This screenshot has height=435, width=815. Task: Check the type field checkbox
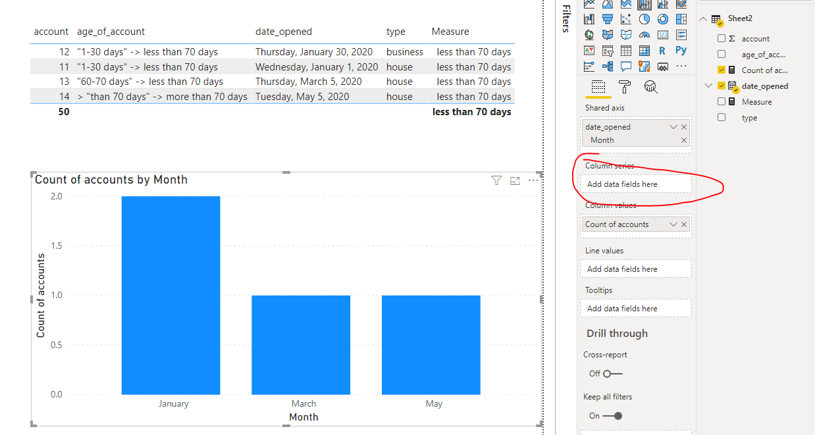pyautogui.click(x=722, y=117)
